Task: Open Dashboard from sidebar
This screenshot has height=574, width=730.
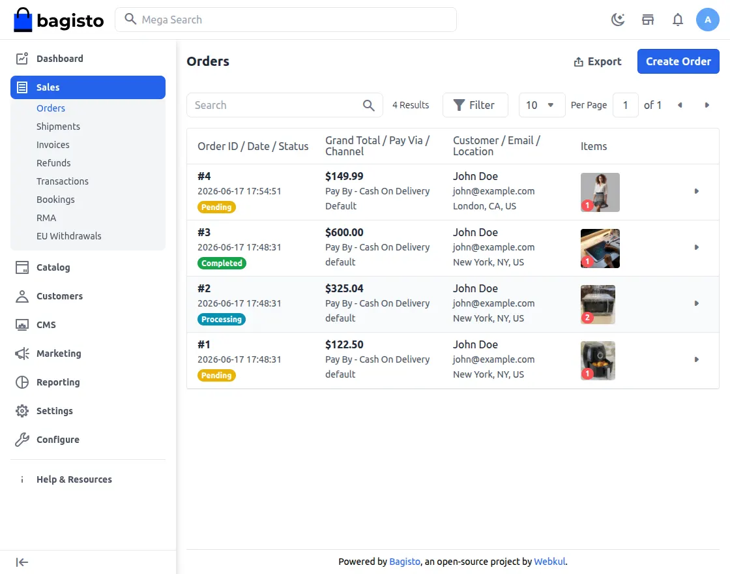Action: click(88, 59)
